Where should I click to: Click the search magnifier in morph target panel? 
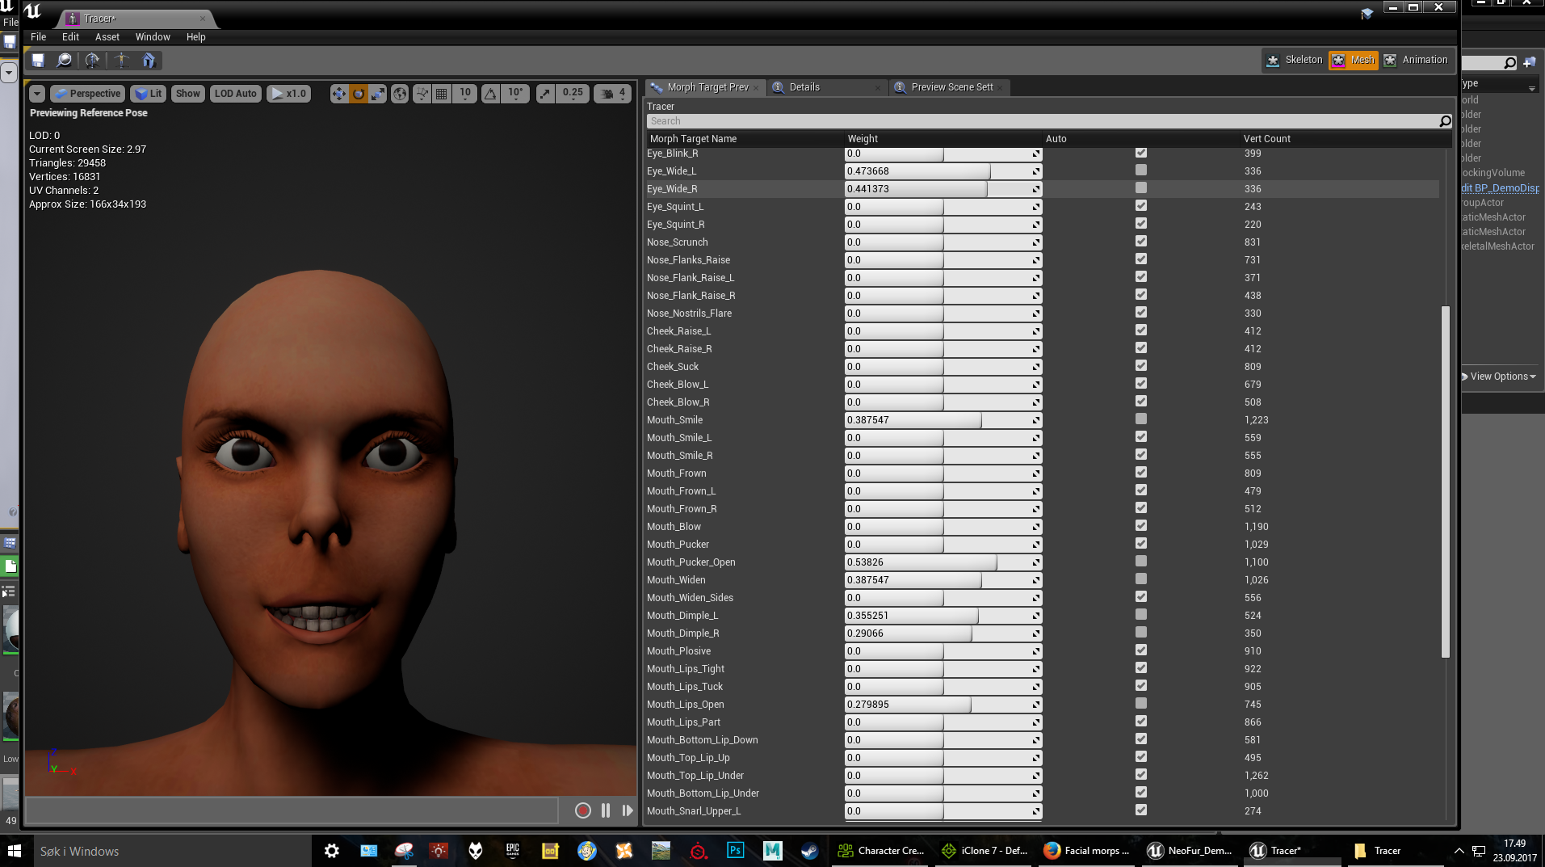click(x=1445, y=121)
